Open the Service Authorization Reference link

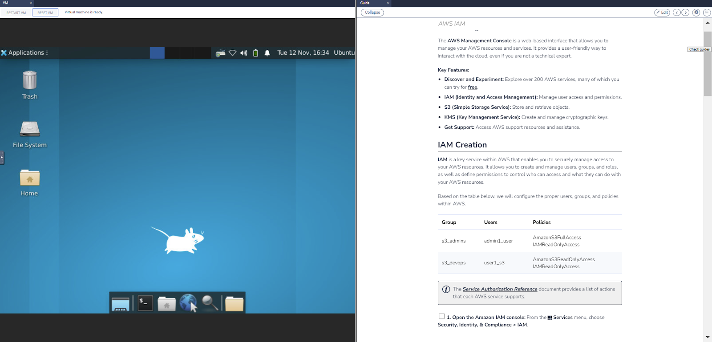coord(500,289)
